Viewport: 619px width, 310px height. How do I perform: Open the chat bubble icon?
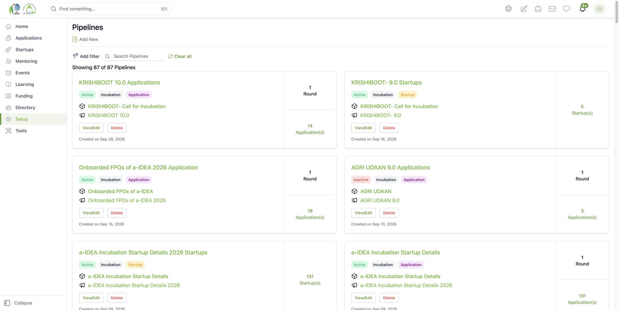point(566,9)
